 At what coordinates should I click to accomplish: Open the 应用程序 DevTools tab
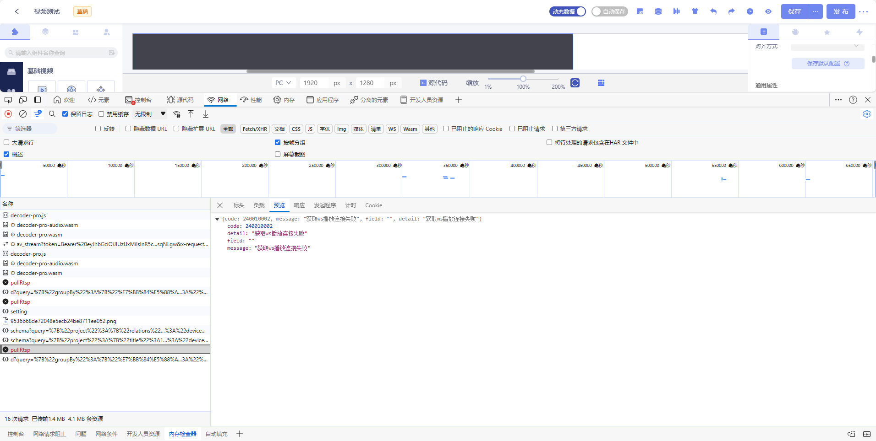coord(323,100)
